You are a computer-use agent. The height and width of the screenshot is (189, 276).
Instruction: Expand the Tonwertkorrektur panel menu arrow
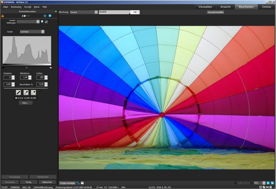point(56,11)
